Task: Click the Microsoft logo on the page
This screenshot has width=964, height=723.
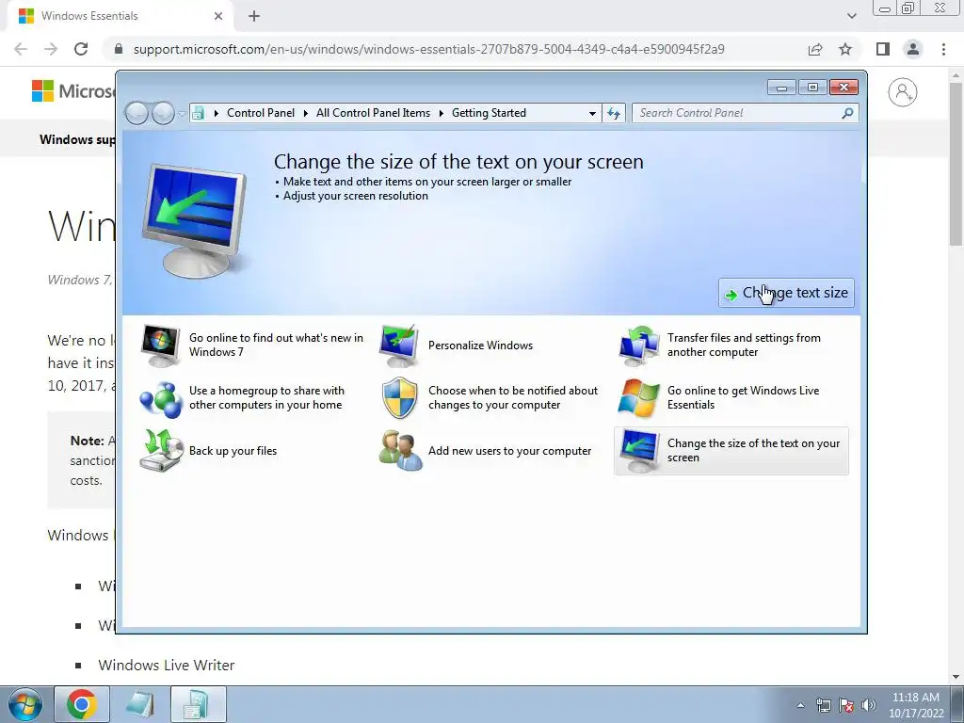Action: coord(73,91)
